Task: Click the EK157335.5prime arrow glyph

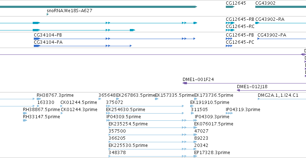Action: coord(156,99)
